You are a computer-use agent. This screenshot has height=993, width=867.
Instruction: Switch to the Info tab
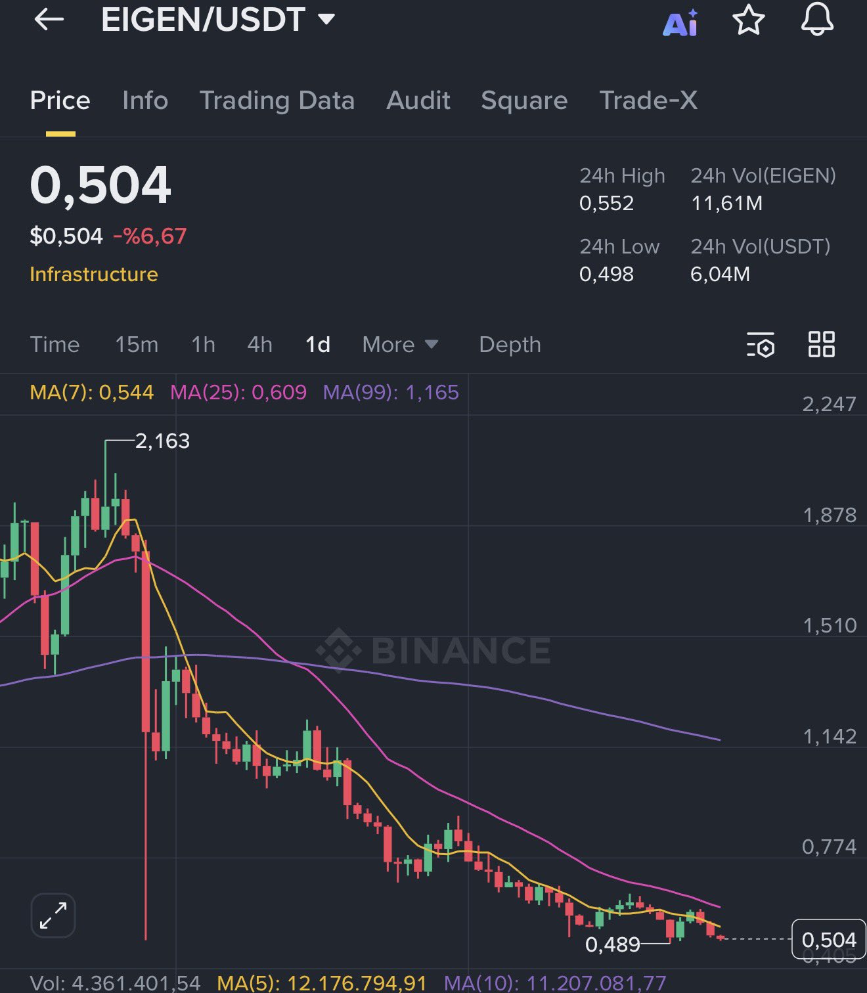[145, 100]
